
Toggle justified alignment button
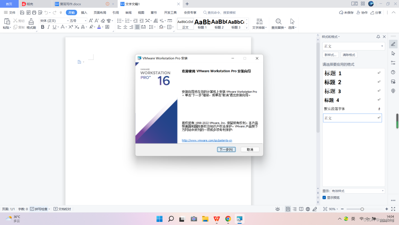pos(137,27)
